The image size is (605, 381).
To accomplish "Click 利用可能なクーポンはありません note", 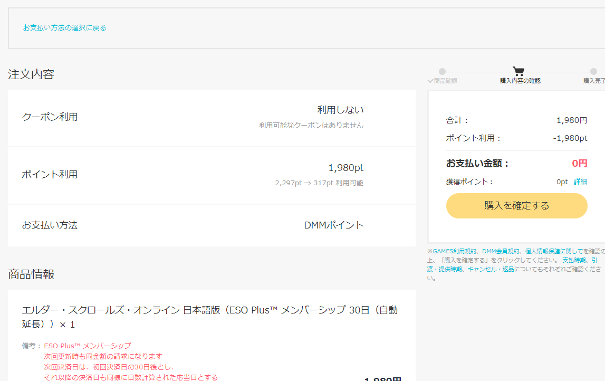I will (311, 126).
